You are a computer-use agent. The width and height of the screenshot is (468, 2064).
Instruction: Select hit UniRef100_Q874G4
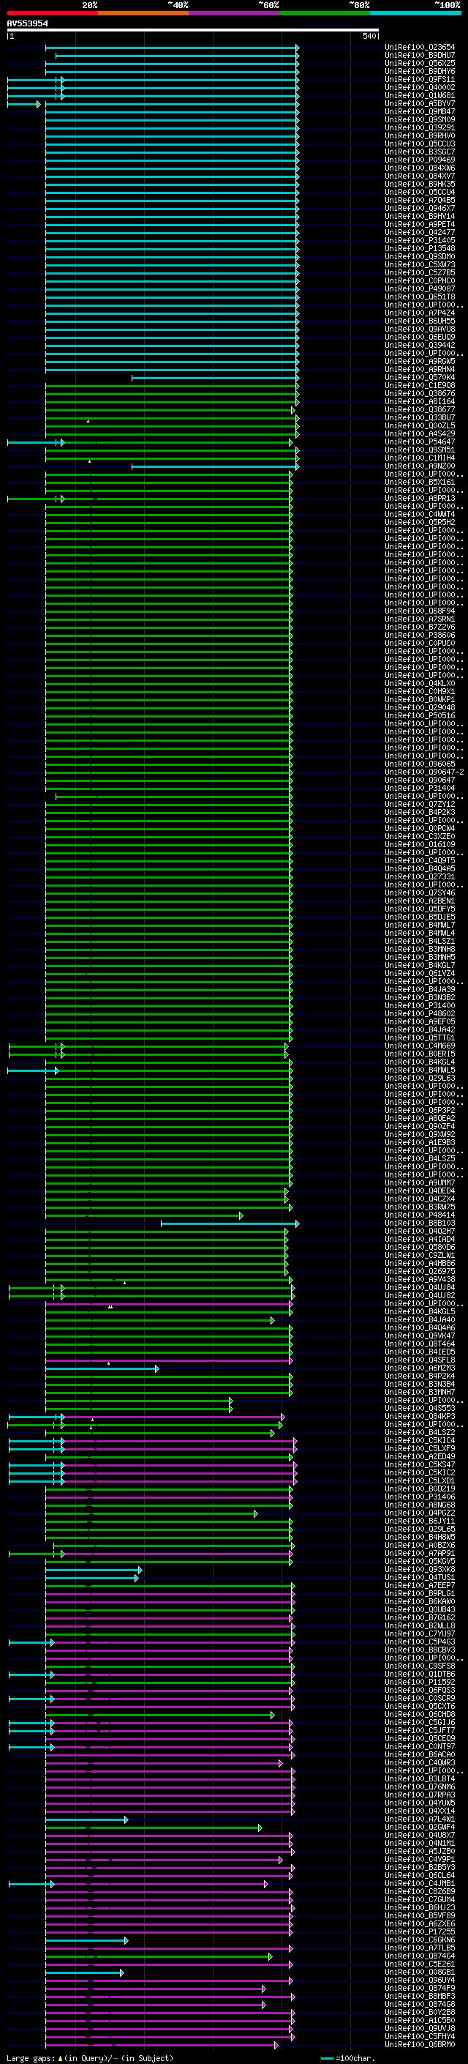pos(420,1955)
